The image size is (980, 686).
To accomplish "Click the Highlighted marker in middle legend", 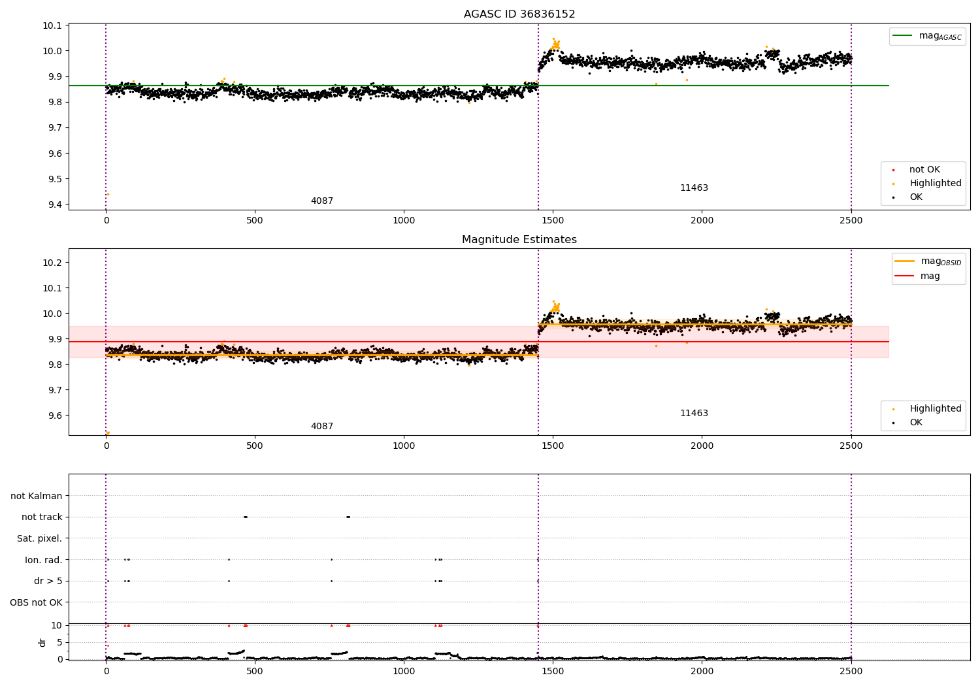I will 893,409.
